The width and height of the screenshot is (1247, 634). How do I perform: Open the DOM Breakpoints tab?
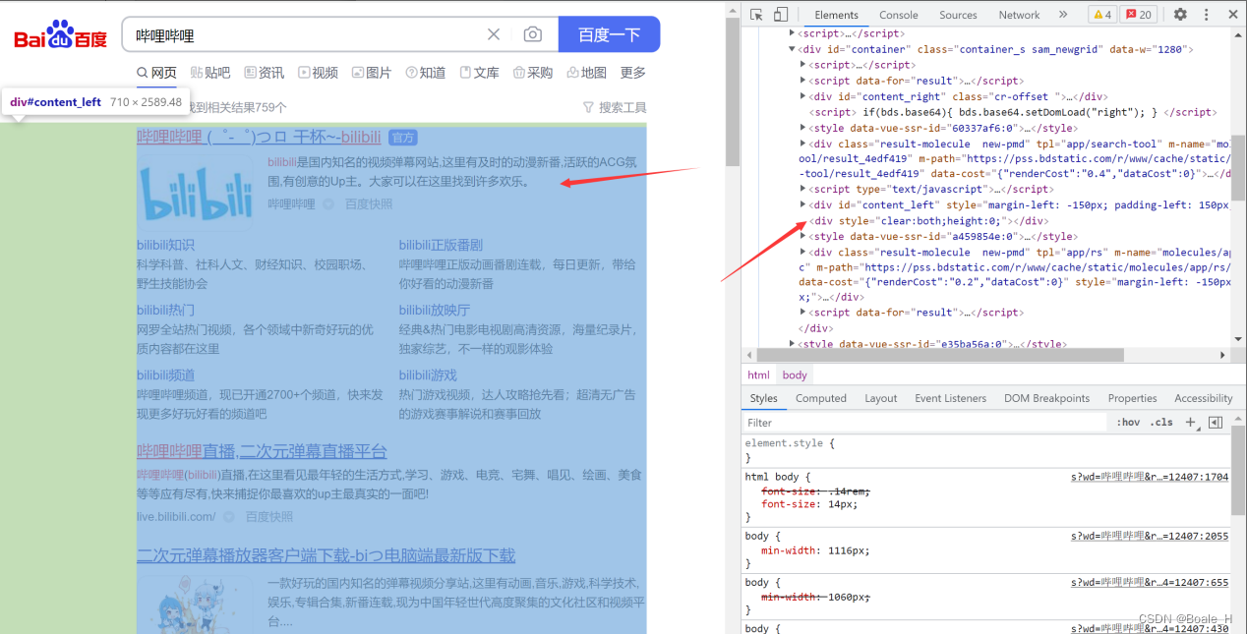1046,398
